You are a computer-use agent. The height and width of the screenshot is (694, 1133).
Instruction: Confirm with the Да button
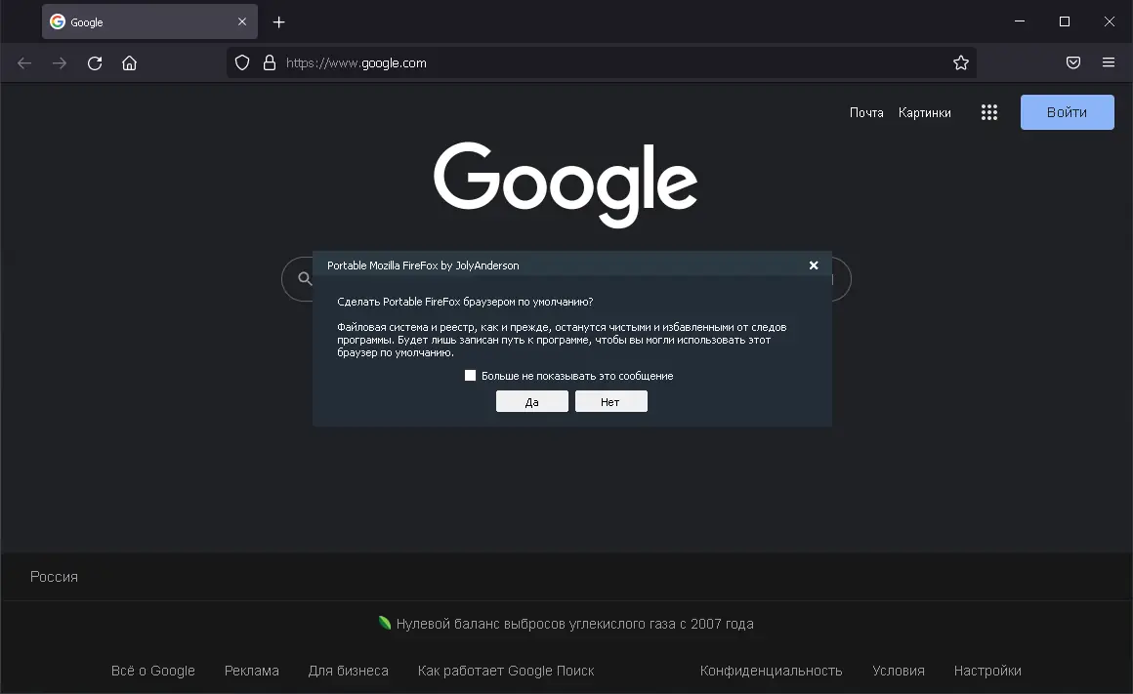(x=531, y=401)
